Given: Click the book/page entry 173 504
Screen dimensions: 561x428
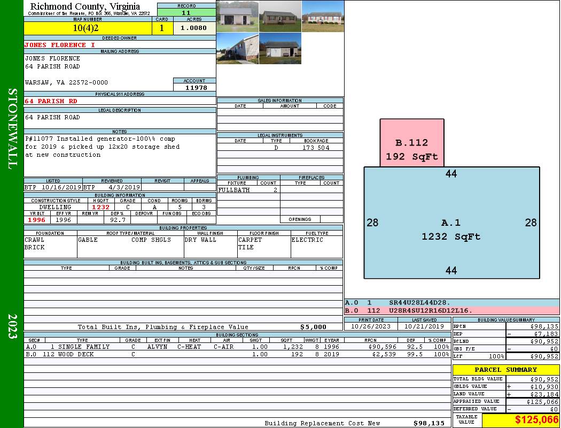Looking at the screenshot, I should tap(316, 148).
